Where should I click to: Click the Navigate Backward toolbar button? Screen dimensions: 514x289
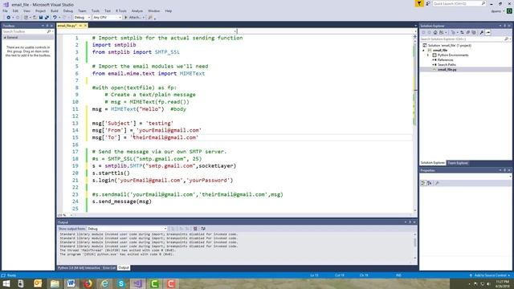pyautogui.click(x=9, y=18)
